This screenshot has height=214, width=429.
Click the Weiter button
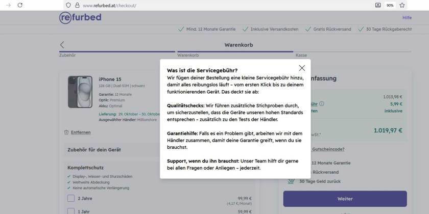pyautogui.click(x=345, y=199)
